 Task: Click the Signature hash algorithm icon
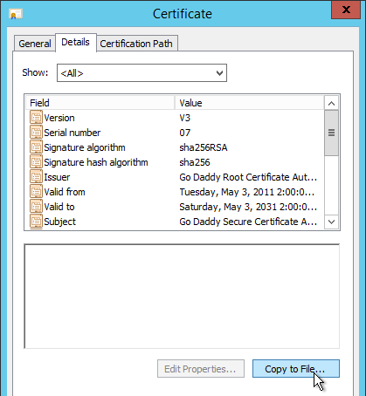[x=36, y=162]
